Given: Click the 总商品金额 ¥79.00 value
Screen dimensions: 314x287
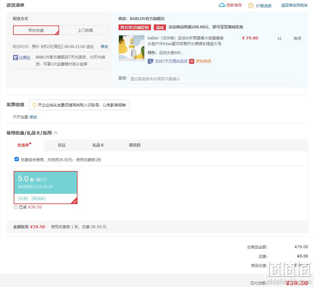Looking at the screenshot, I should point(301,247).
